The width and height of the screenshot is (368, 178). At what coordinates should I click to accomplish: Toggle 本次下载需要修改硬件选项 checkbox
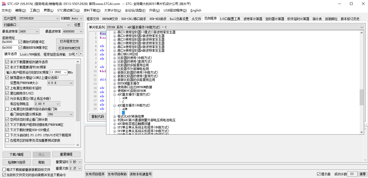coord(7,62)
